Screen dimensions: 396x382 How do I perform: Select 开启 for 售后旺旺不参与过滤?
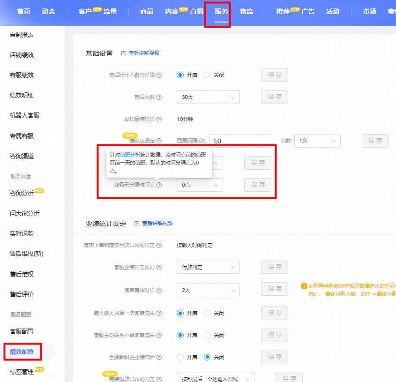tap(180, 75)
